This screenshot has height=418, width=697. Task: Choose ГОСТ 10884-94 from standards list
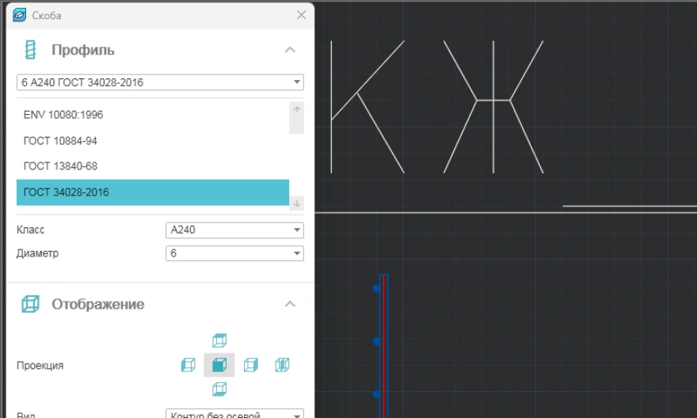point(60,141)
